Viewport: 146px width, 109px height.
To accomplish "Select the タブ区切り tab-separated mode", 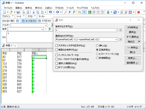I will [x=45, y=21].
